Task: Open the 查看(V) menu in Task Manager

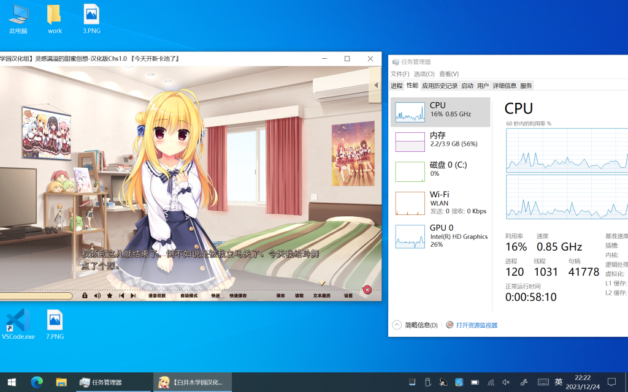Action: pos(449,74)
